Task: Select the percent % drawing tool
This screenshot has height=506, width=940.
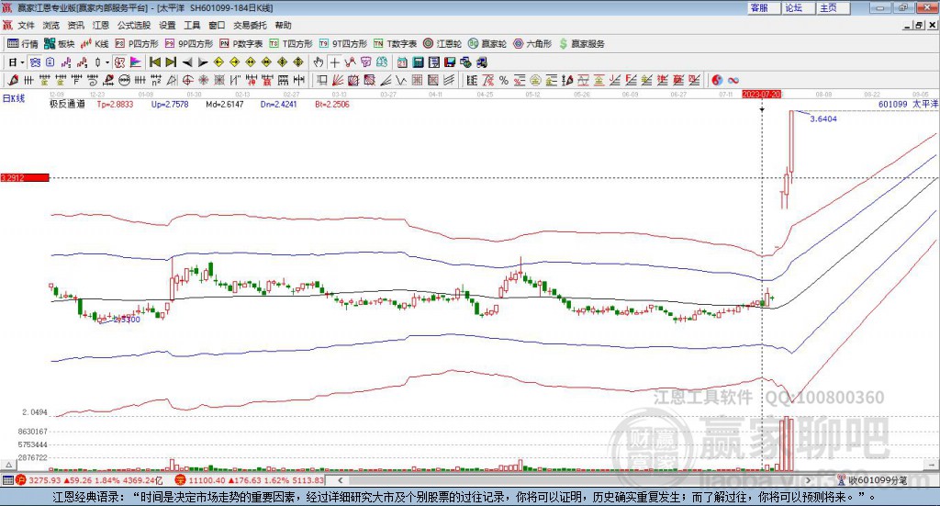Action: pyautogui.click(x=504, y=80)
